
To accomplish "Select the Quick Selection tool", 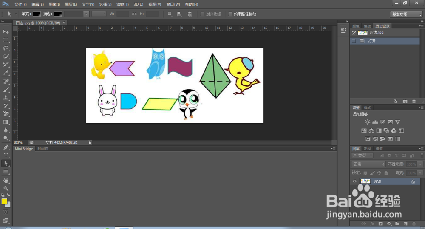I will point(6,57).
